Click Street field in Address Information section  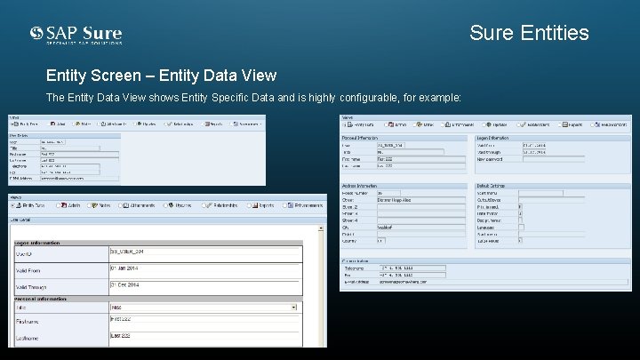pyautogui.click(x=420, y=200)
